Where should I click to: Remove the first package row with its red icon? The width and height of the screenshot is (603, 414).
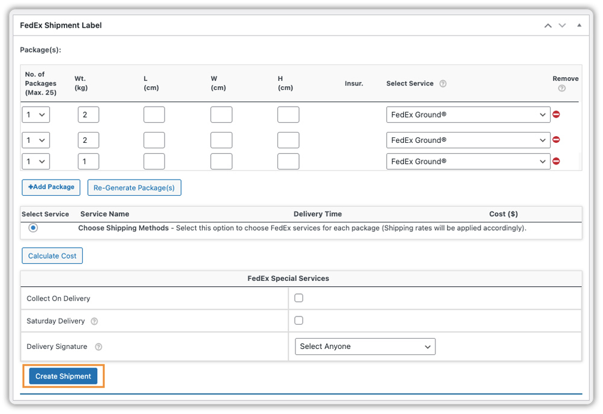pyautogui.click(x=556, y=114)
